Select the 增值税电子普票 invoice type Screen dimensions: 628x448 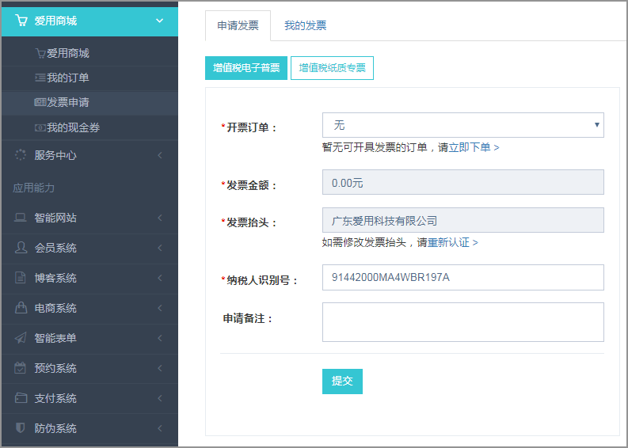(246, 68)
